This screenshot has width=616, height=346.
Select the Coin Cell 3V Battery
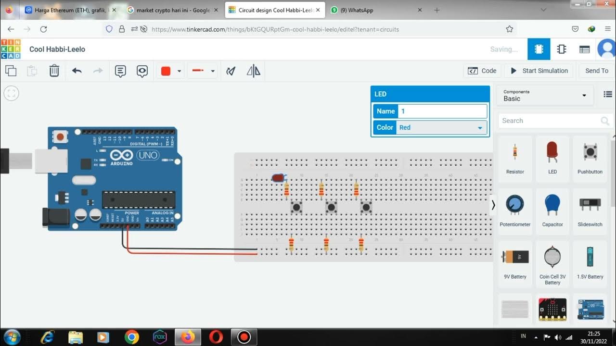[552, 264]
